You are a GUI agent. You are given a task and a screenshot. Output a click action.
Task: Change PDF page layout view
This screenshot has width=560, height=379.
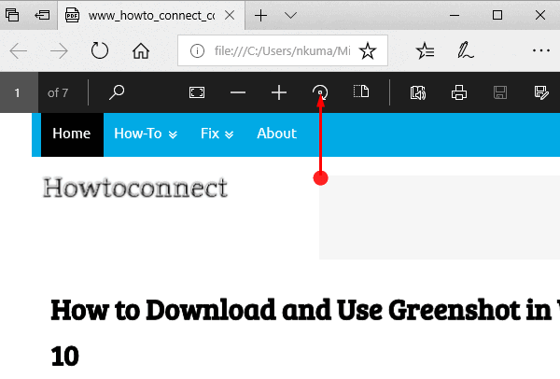[361, 91]
